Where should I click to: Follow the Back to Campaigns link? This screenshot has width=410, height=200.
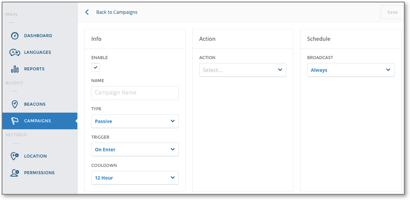(x=117, y=12)
